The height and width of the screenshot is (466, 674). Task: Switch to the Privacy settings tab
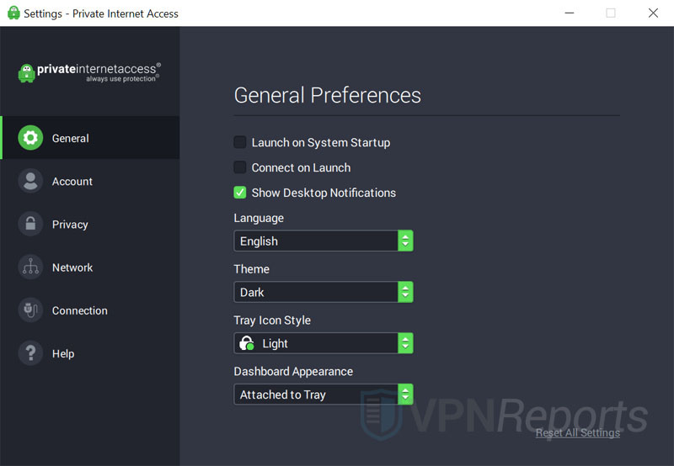pos(70,225)
